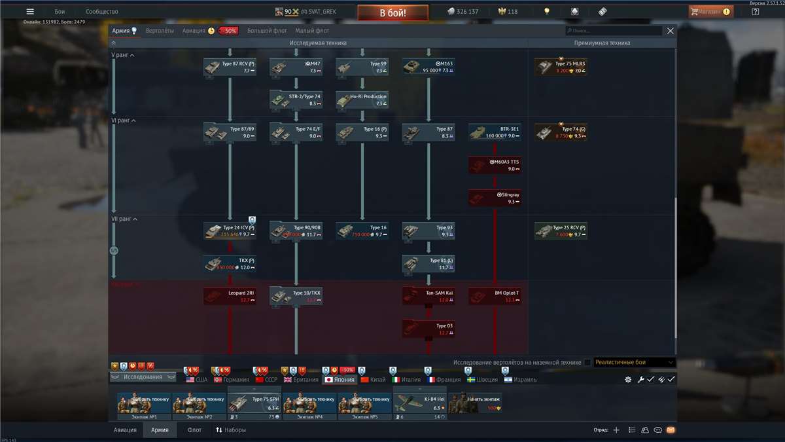
Task: Open the settings gear near presets
Action: pos(629,380)
